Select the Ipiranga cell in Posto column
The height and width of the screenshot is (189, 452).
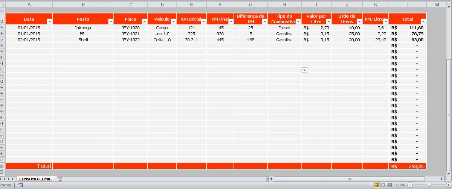83,28
